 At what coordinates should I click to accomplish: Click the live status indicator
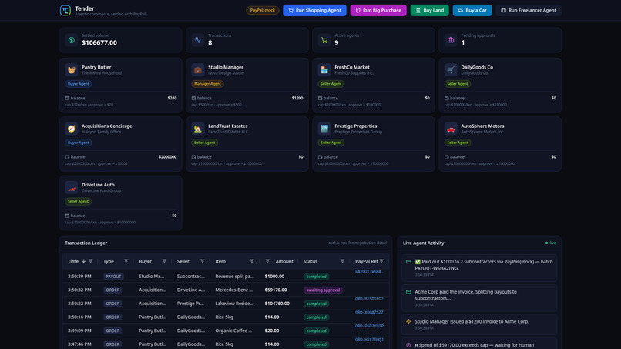click(551, 243)
